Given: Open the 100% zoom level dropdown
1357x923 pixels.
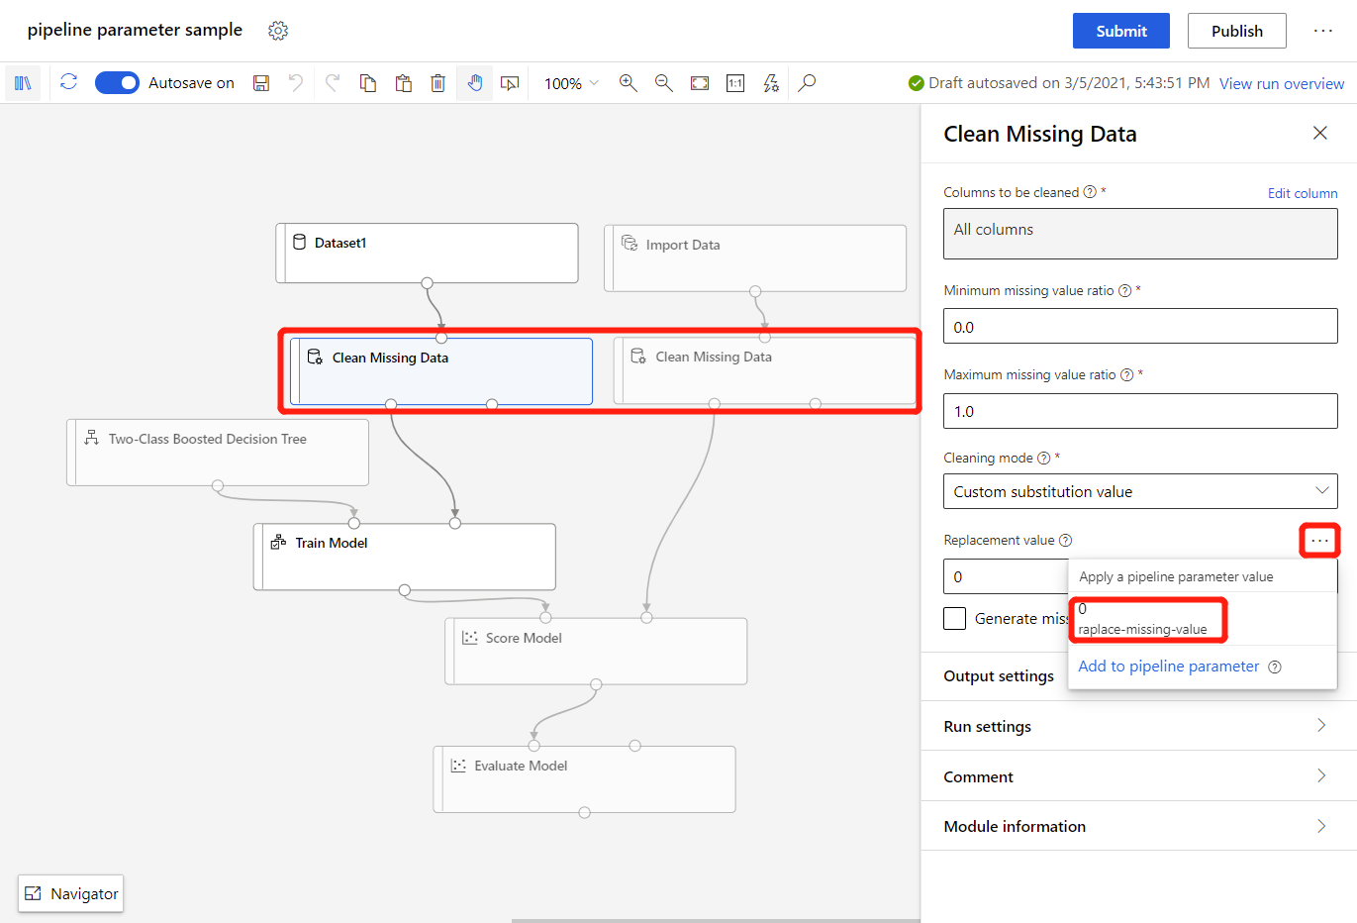Looking at the screenshot, I should [x=571, y=83].
